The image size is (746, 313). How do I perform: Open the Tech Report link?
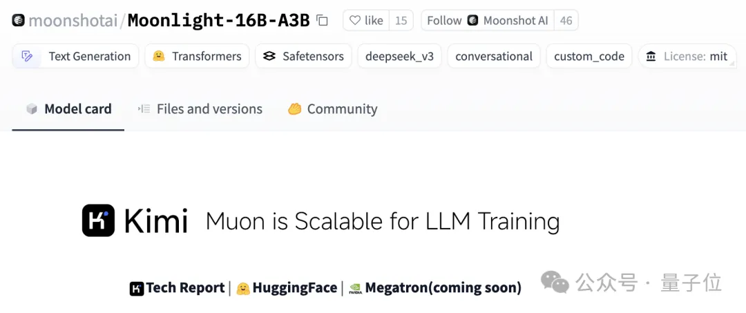(x=177, y=288)
